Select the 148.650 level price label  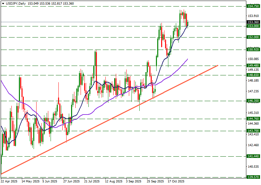point(253,75)
